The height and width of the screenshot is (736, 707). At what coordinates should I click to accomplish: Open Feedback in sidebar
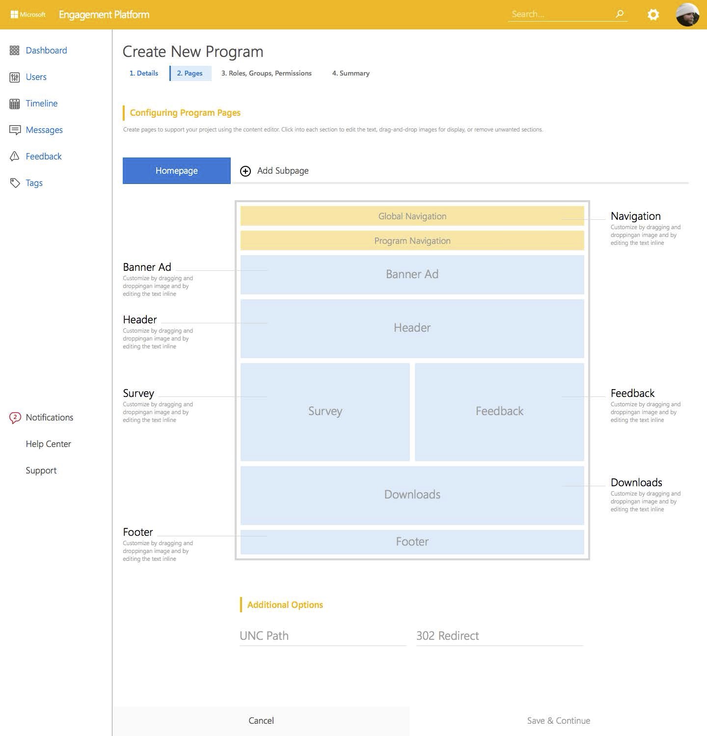(44, 157)
